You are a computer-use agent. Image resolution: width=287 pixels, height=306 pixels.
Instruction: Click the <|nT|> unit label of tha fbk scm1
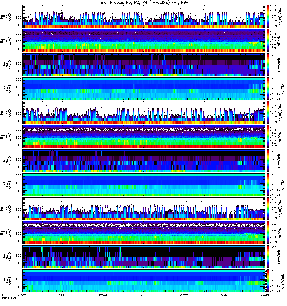(283, 89)
